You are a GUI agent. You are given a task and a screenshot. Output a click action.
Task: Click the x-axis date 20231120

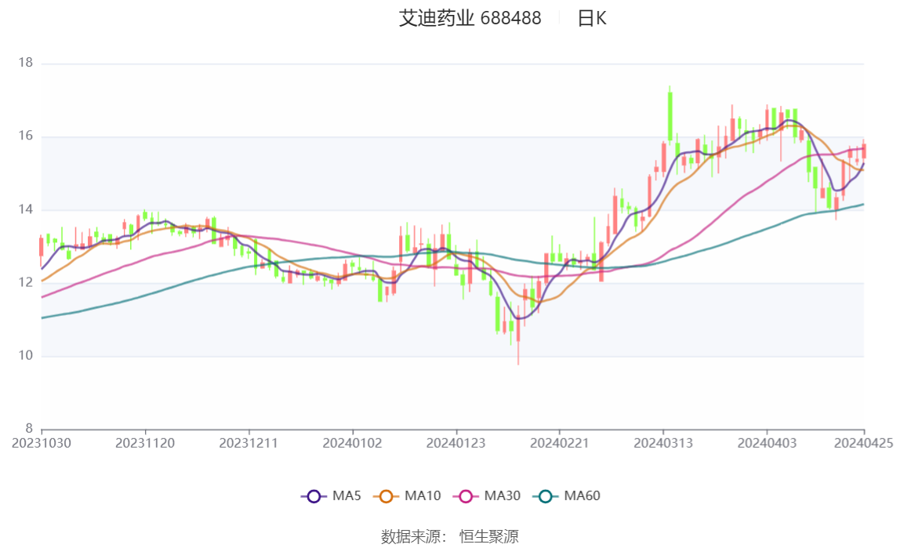[x=145, y=443]
